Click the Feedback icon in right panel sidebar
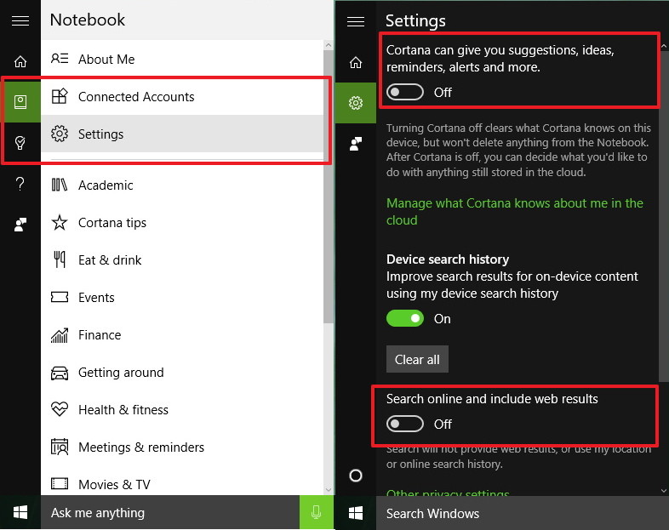The image size is (669, 530). point(356,144)
